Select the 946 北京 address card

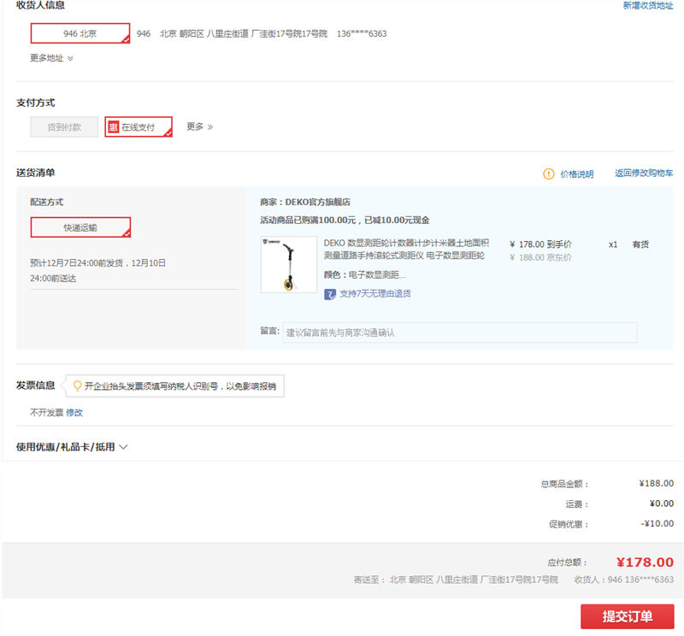coord(80,32)
